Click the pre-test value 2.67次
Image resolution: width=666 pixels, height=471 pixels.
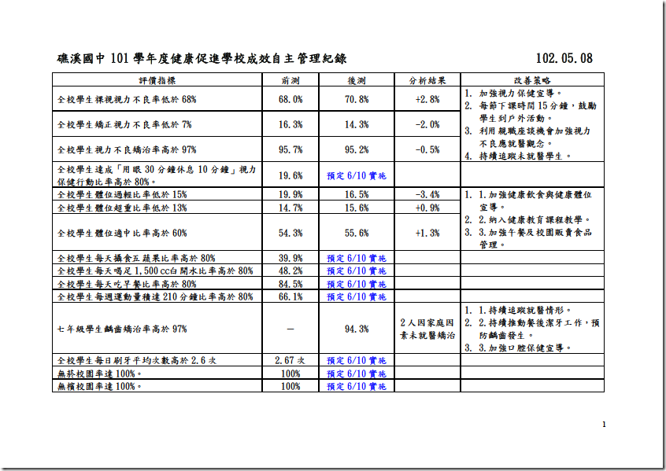point(290,360)
